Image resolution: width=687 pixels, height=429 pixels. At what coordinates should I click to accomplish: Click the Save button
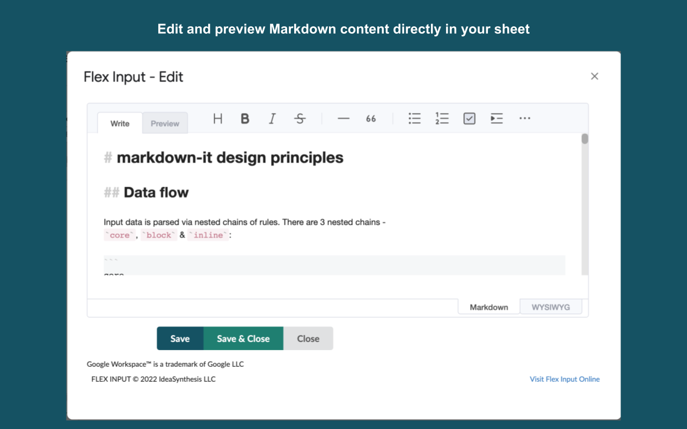[x=180, y=338]
